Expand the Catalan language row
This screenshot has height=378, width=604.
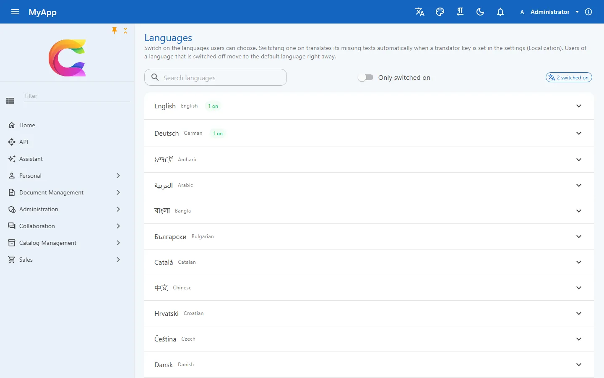tap(369, 262)
